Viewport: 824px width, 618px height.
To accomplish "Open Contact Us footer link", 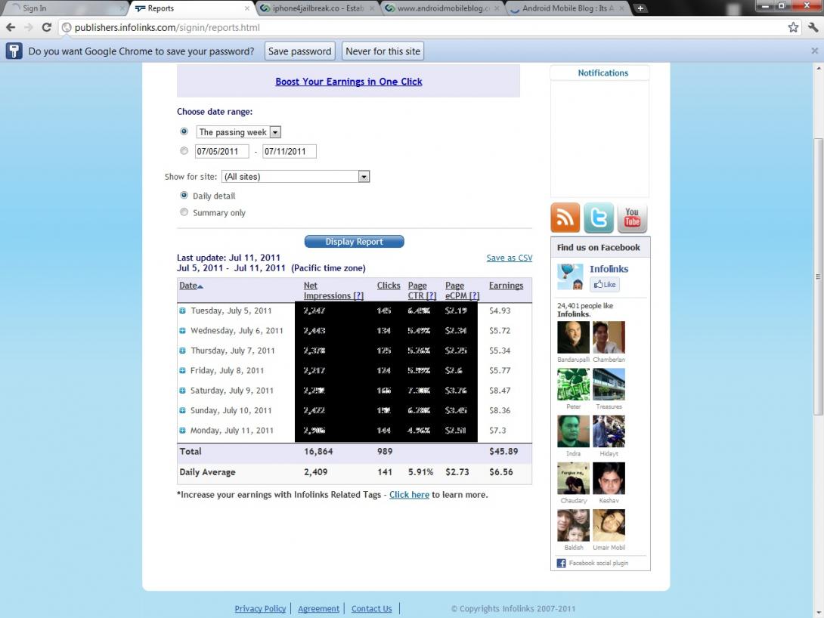I will [x=371, y=608].
